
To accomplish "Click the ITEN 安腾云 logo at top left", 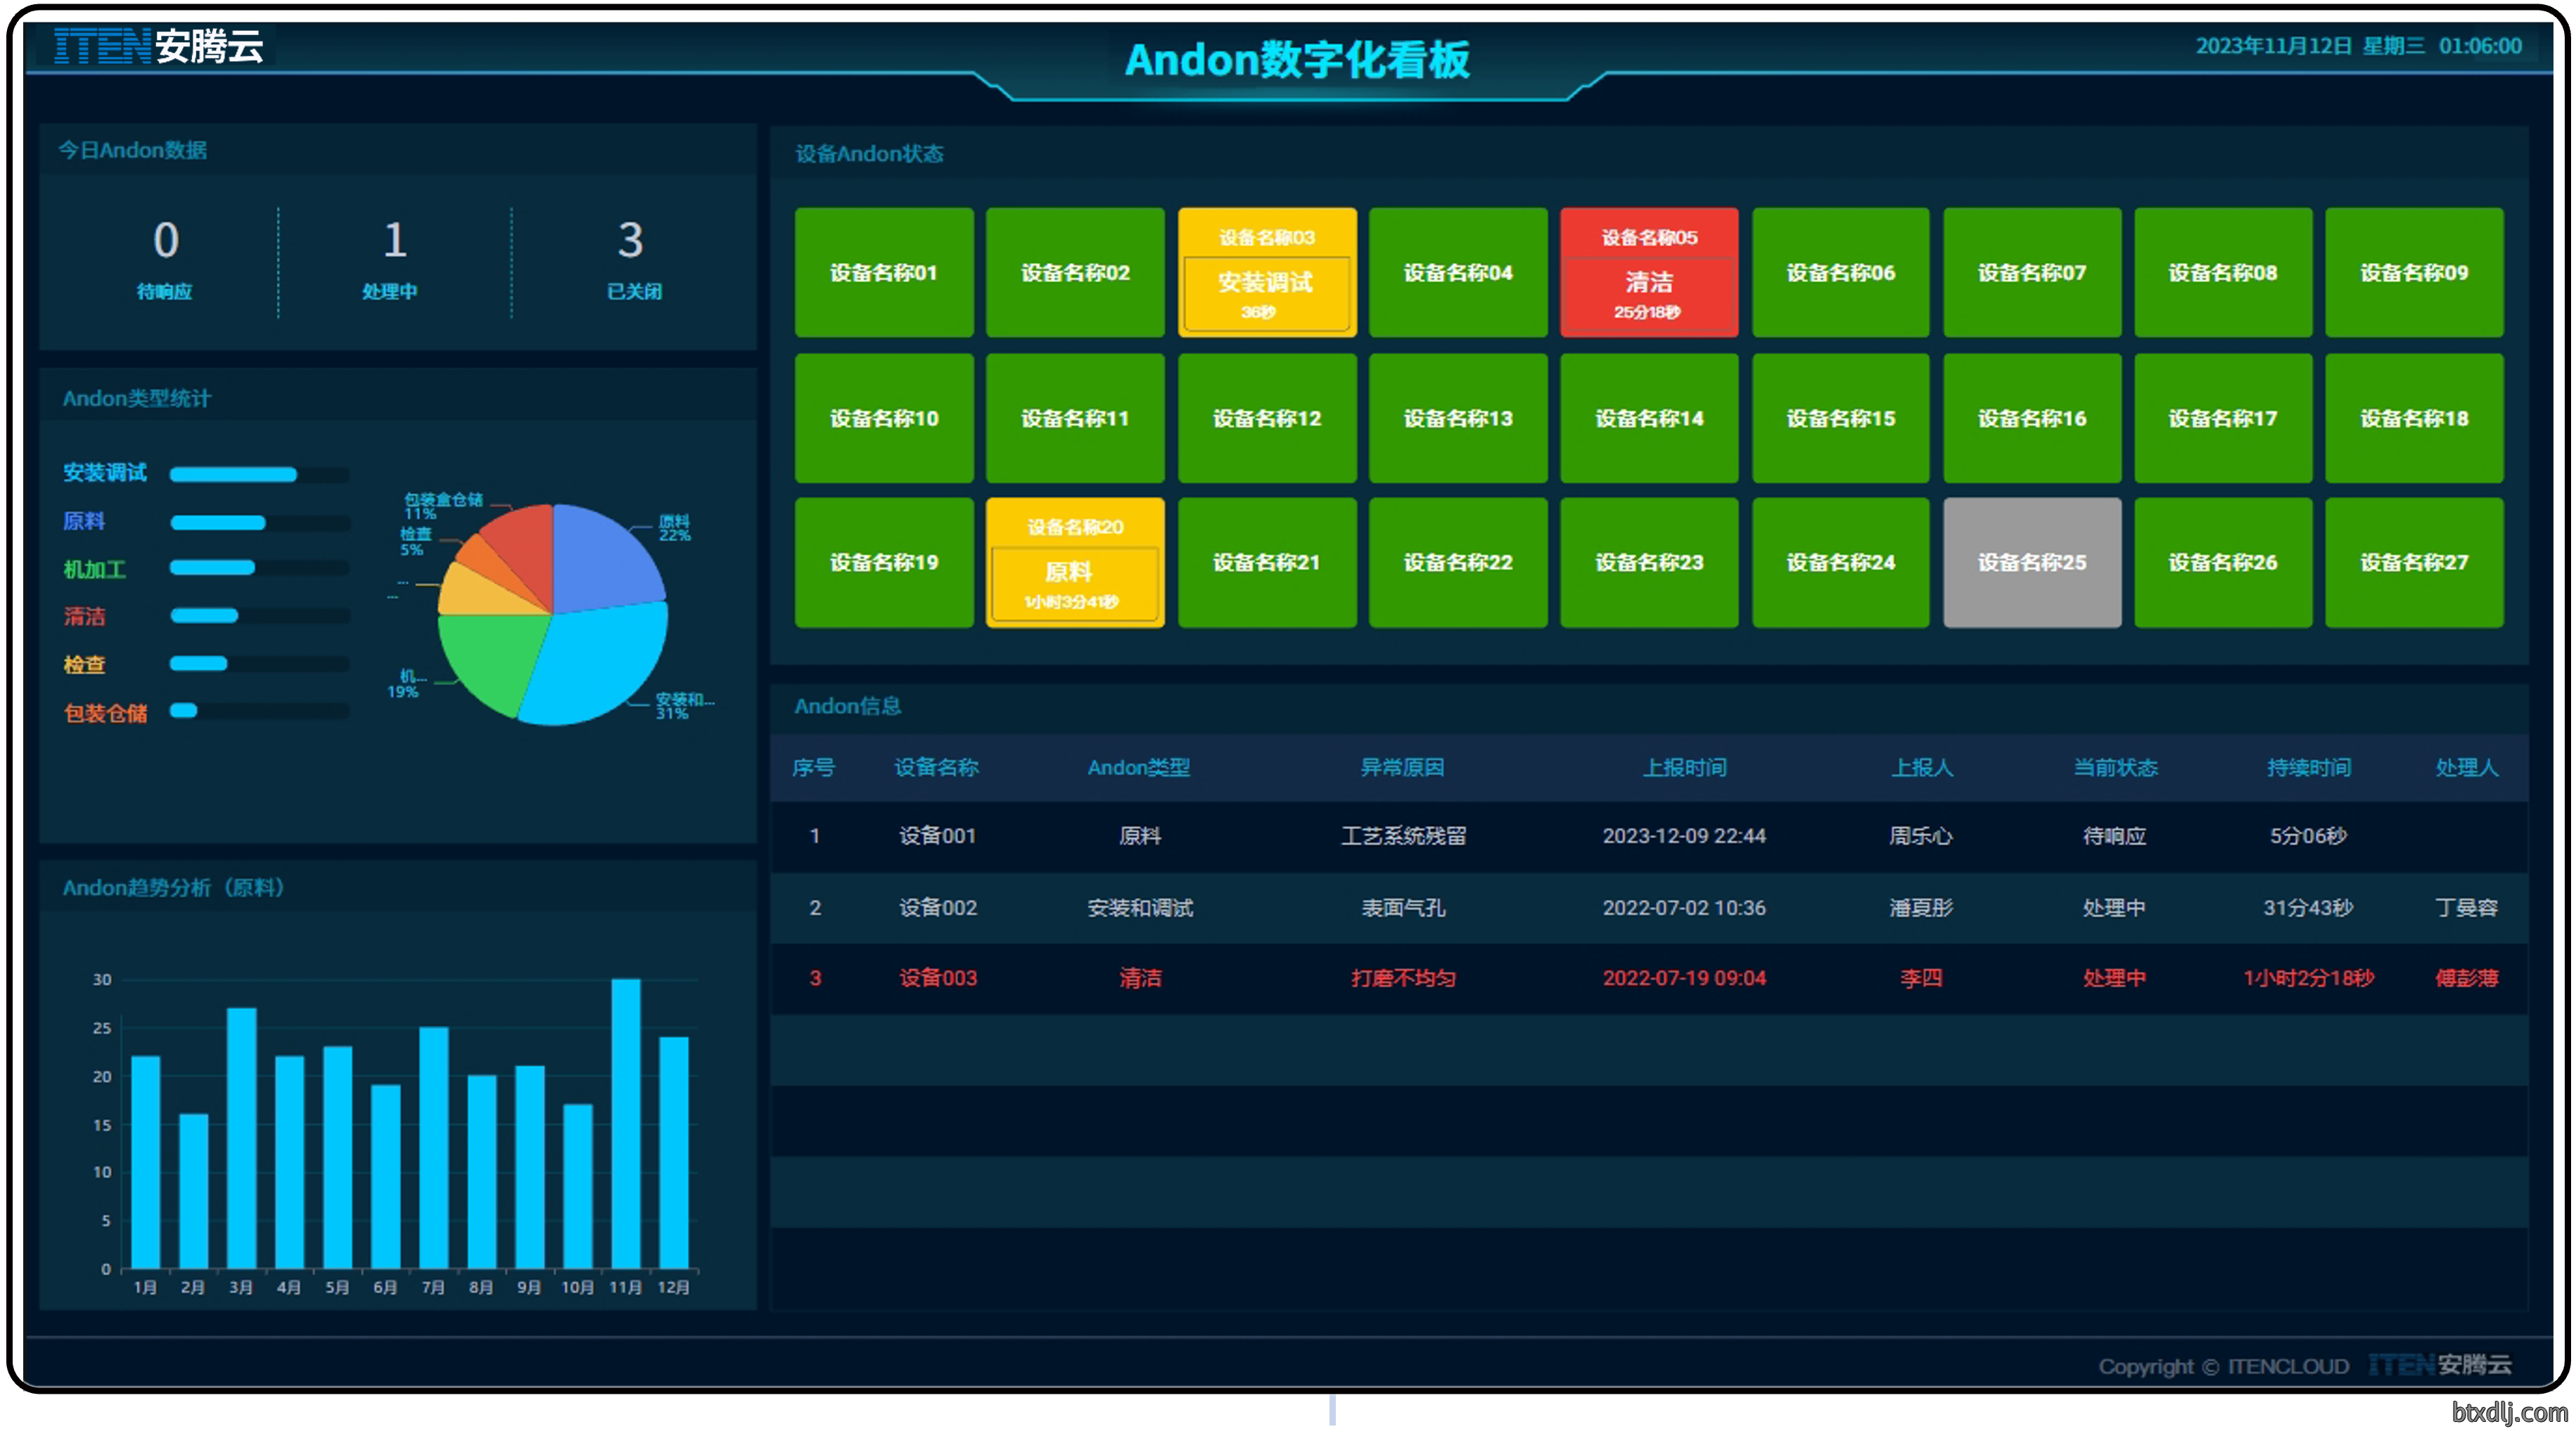I will click(x=158, y=46).
